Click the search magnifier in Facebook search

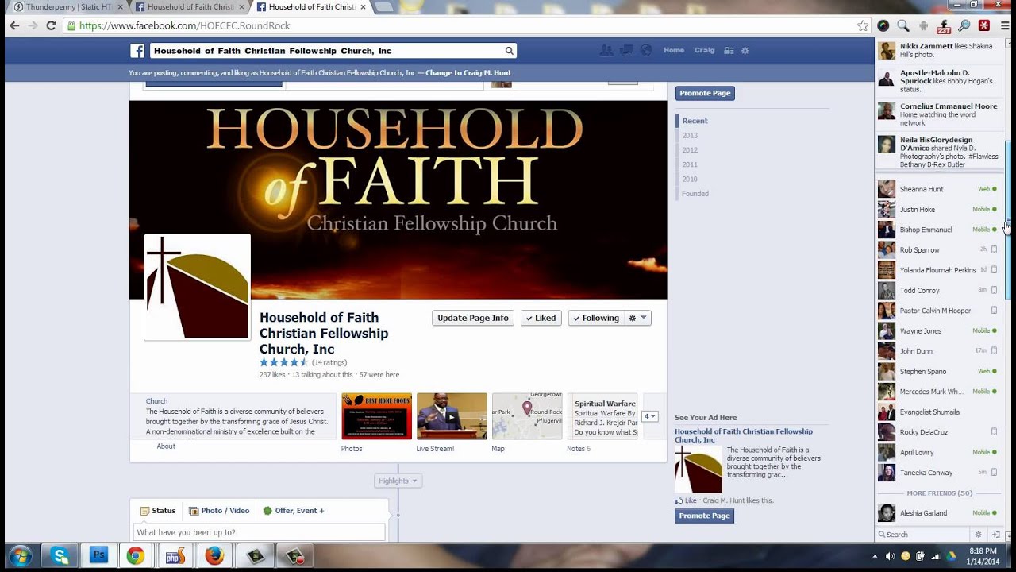[x=509, y=51]
